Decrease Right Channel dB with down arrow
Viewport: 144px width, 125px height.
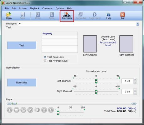135,93
